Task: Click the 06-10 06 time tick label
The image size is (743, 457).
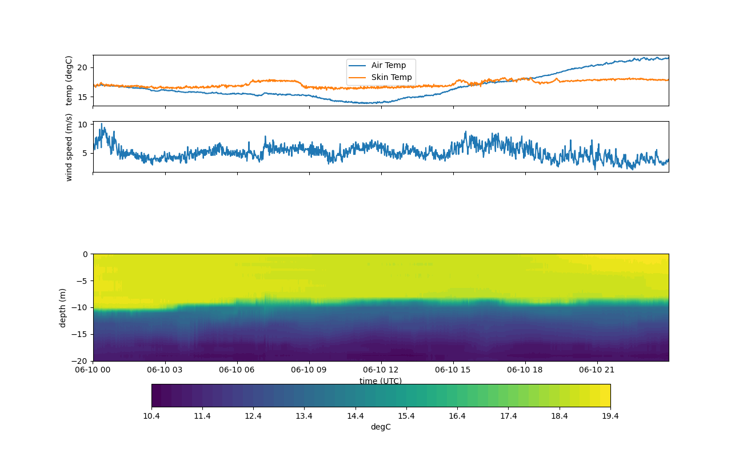Action: [237, 370]
